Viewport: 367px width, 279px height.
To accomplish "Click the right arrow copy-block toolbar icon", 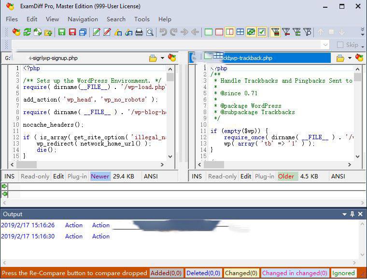I will click(184, 32).
